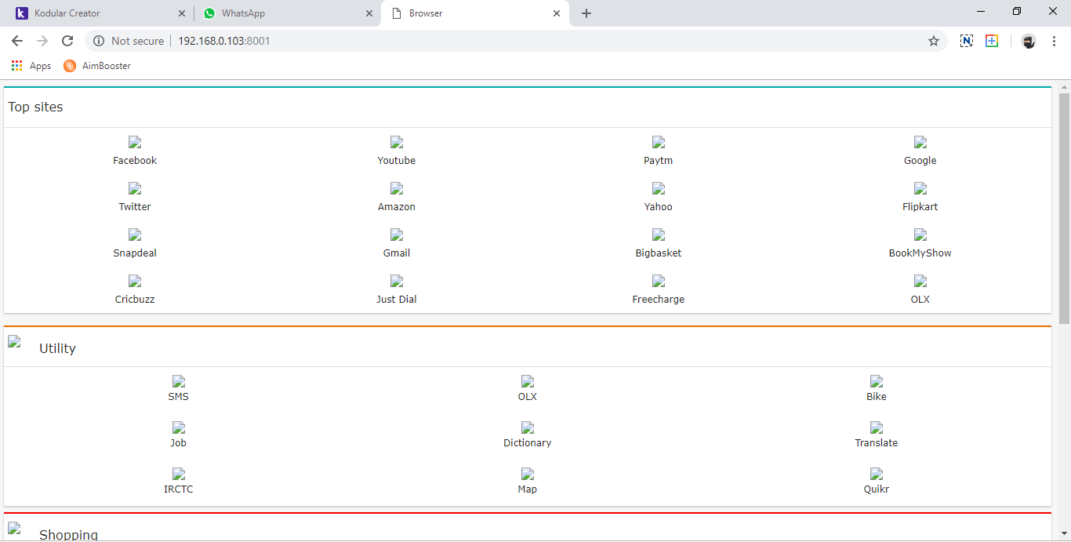
Task: Open the Bike utility icon
Action: tap(877, 381)
